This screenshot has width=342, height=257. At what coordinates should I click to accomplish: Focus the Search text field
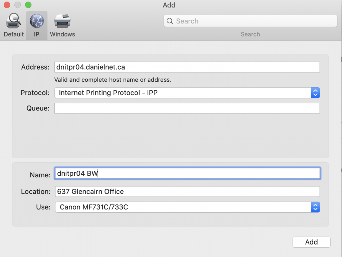(x=254, y=21)
